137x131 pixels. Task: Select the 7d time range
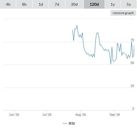point(57,4)
